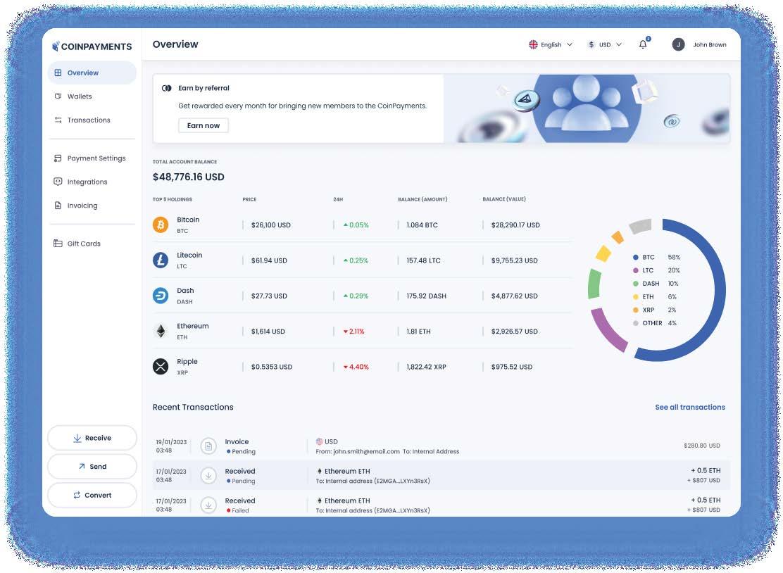Click Ethereum 24h change 2.11%
783x573 pixels.
[353, 332]
